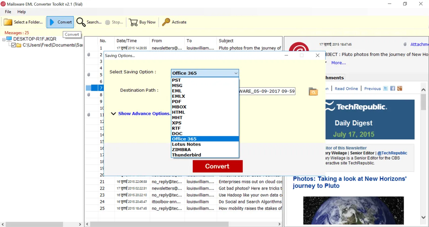The width and height of the screenshot is (429, 227).
Task: Choose EML from the saving options list
Action: [x=205, y=91]
